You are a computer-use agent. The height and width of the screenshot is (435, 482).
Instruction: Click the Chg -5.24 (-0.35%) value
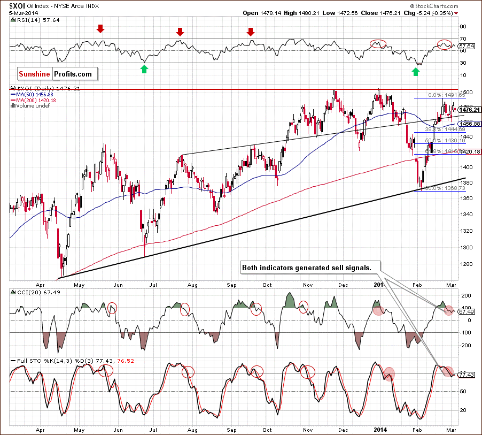click(428, 13)
